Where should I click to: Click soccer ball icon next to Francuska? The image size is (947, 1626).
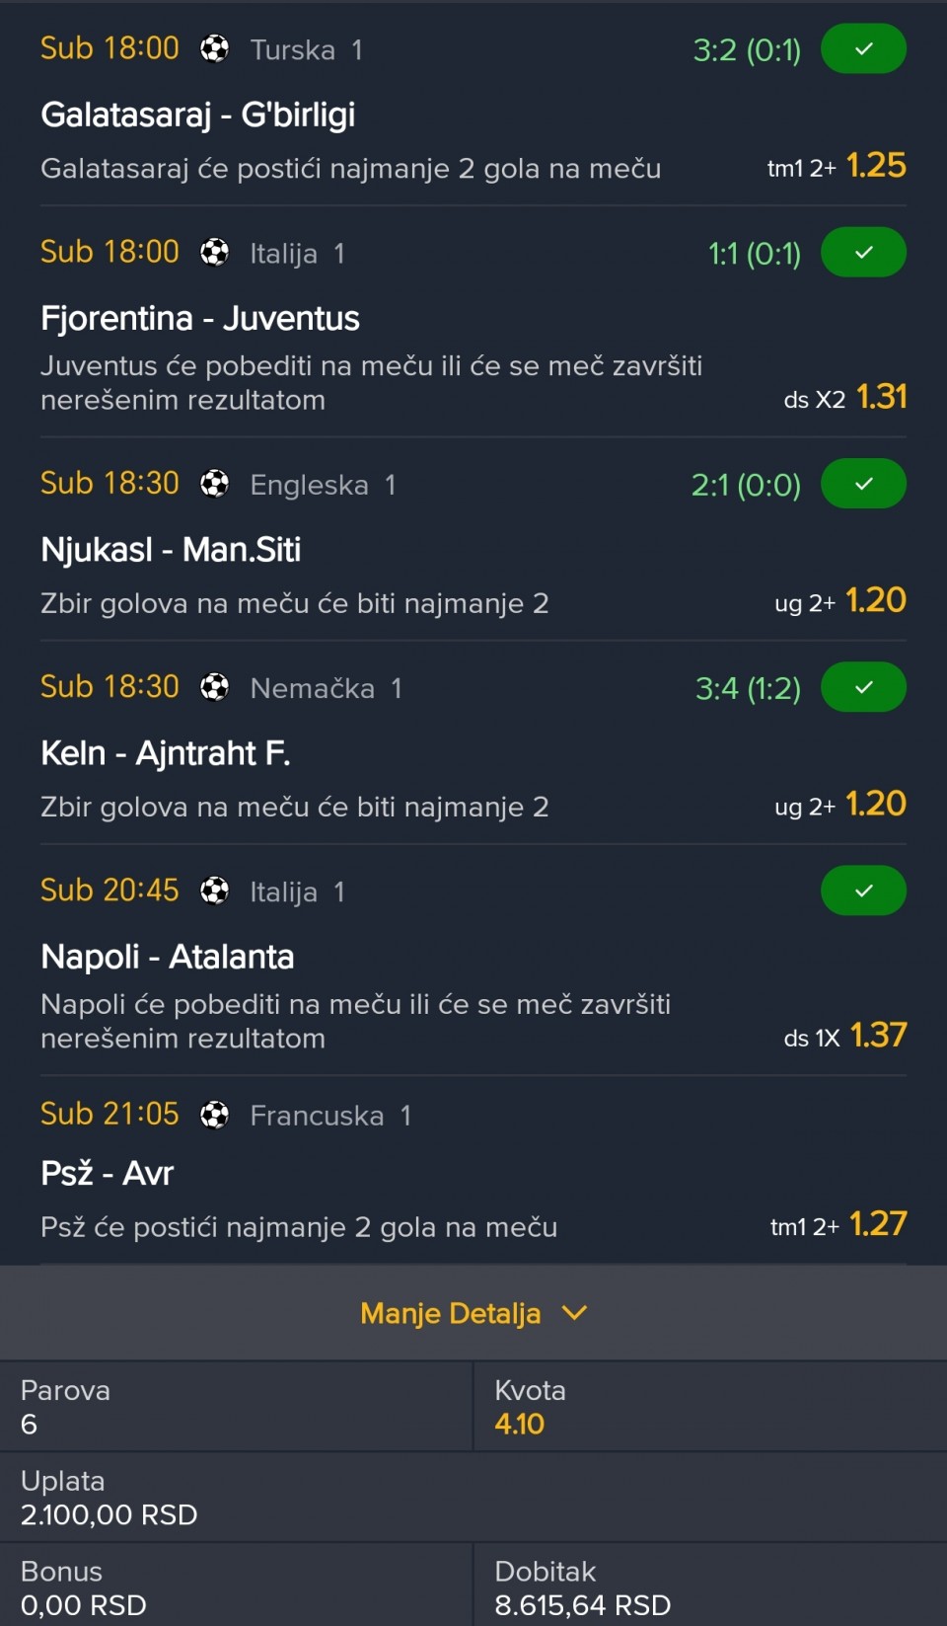(x=214, y=1115)
